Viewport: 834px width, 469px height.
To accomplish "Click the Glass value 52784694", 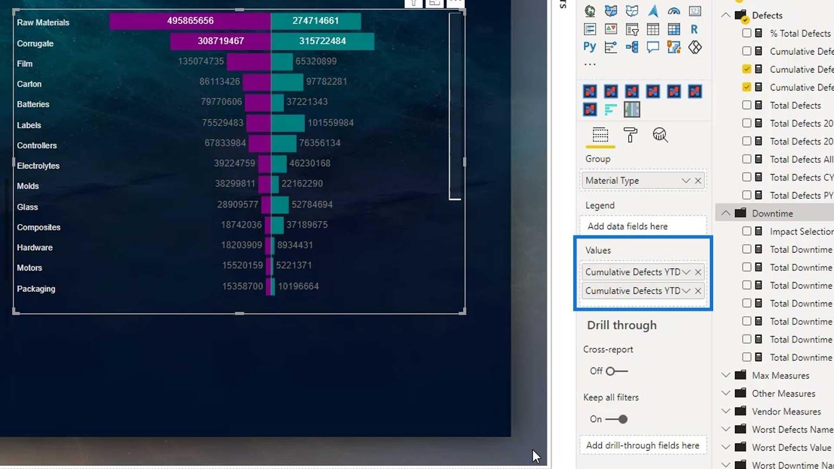I will click(312, 204).
